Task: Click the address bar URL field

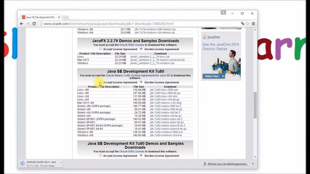Action: 139,24
